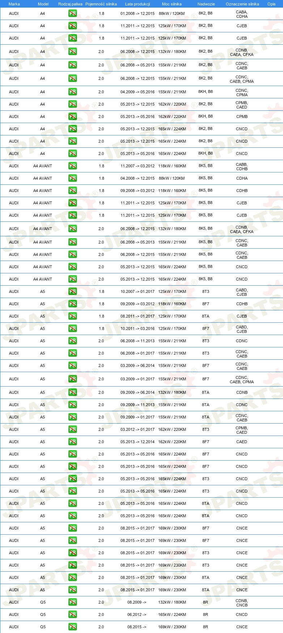The image size is (283, 633).
Task: Click date cell 09.2009 -> 01.2017
Action: (x=138, y=417)
